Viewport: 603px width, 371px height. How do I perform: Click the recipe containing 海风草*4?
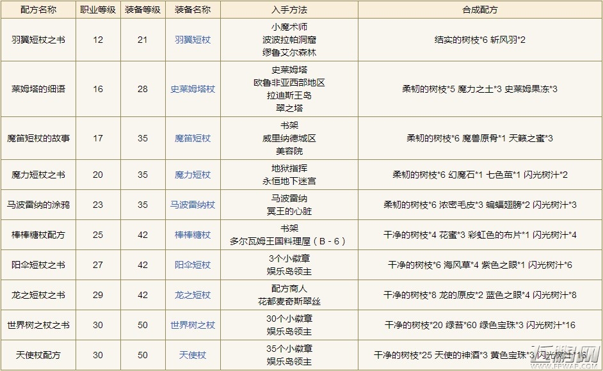(480, 265)
